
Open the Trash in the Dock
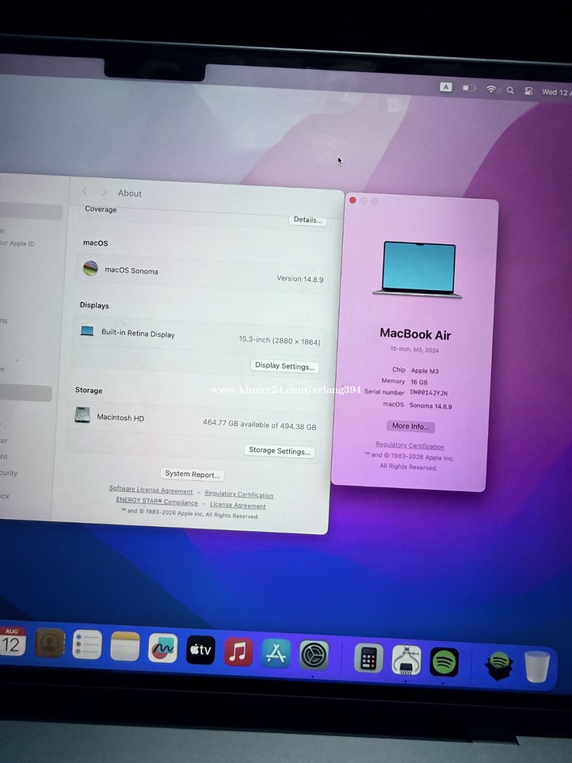537,666
